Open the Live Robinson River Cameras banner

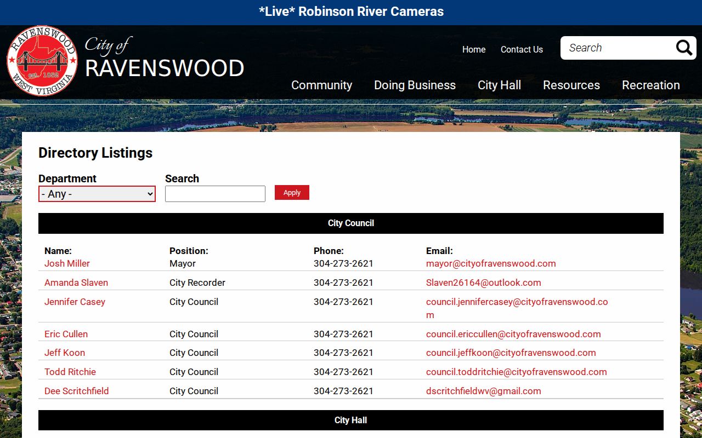point(351,11)
